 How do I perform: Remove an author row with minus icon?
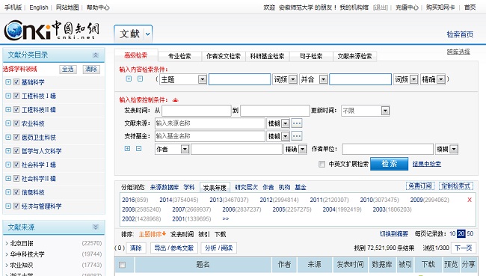[139, 149]
